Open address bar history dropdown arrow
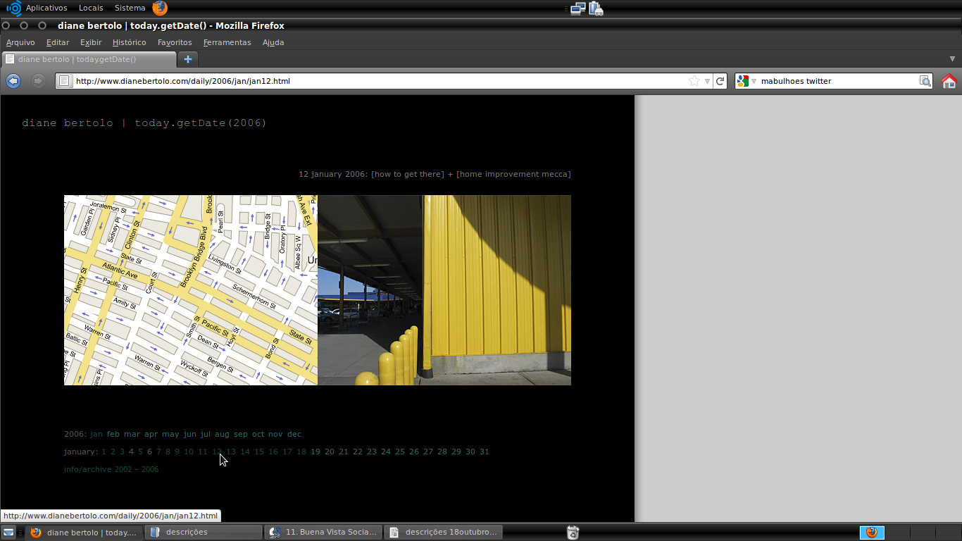 [x=707, y=81]
